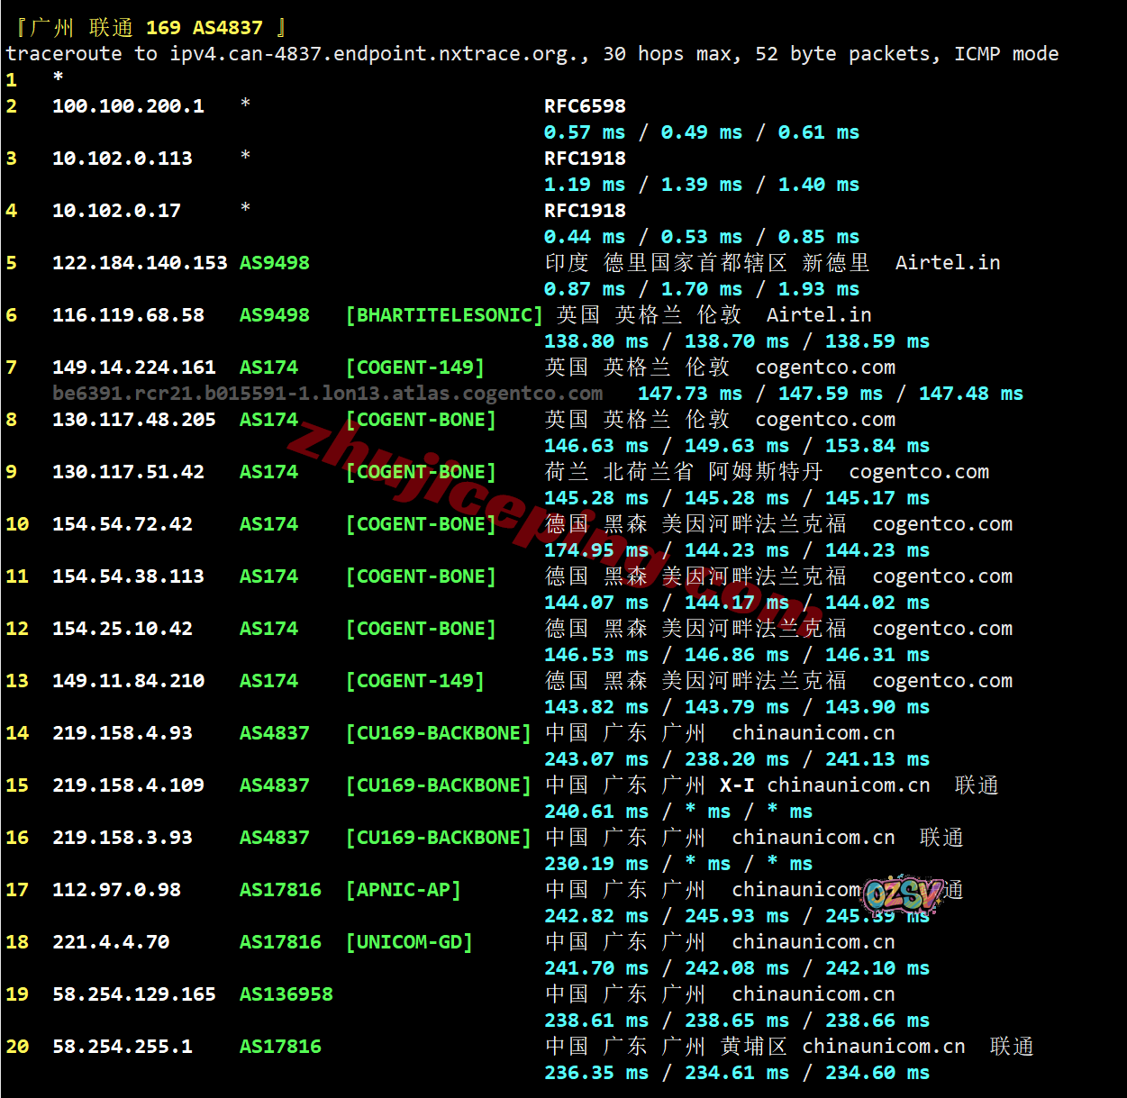
Task: Select IP 149.11.84.210 on hop 13
Action: [128, 681]
